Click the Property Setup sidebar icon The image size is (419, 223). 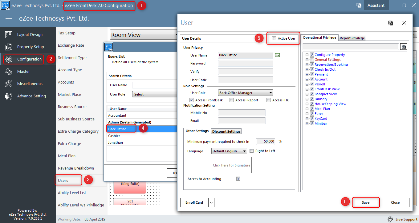(x=9, y=47)
